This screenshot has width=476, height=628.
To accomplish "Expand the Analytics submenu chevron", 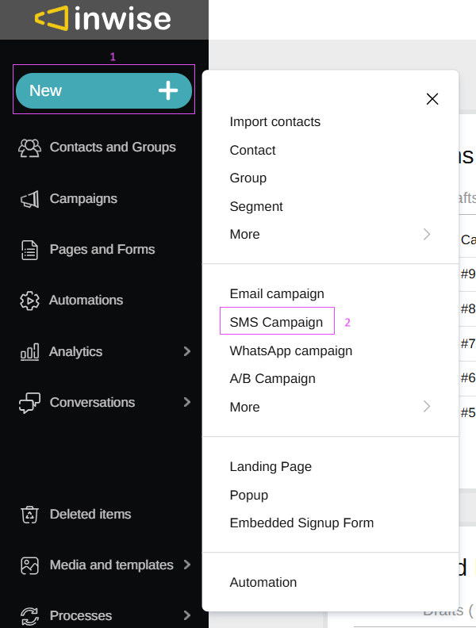I will [x=186, y=351].
